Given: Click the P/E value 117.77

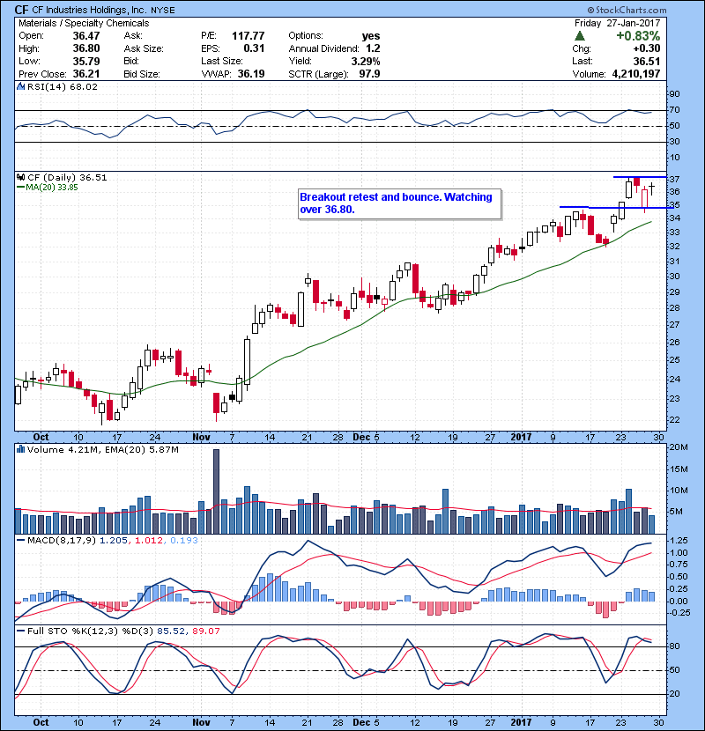Looking at the screenshot, I should [249, 36].
